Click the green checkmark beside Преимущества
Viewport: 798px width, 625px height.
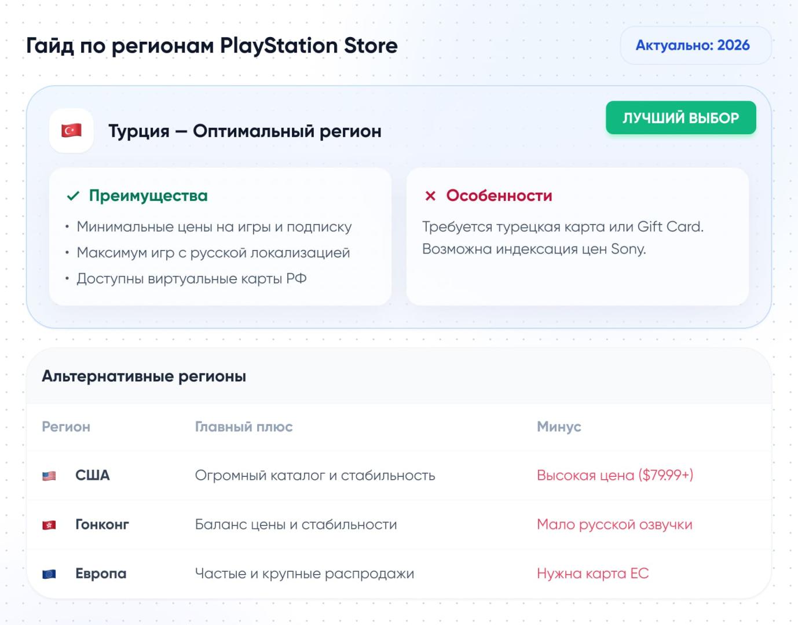pyautogui.click(x=73, y=196)
